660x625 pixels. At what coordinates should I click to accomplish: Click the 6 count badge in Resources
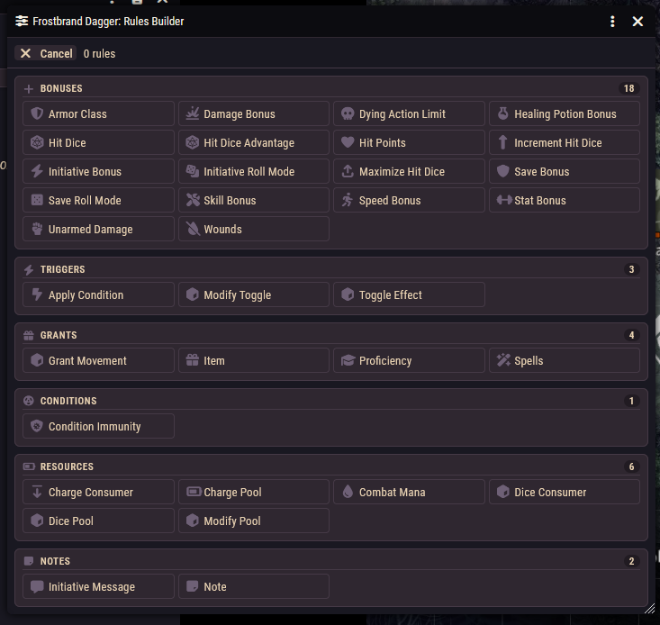pyautogui.click(x=631, y=466)
